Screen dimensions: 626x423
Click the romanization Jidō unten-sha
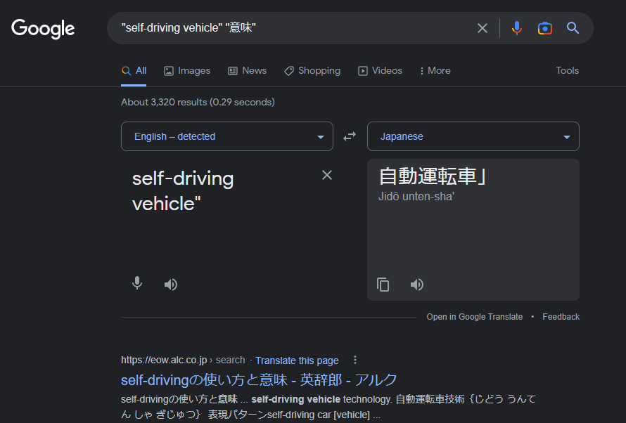[416, 197]
